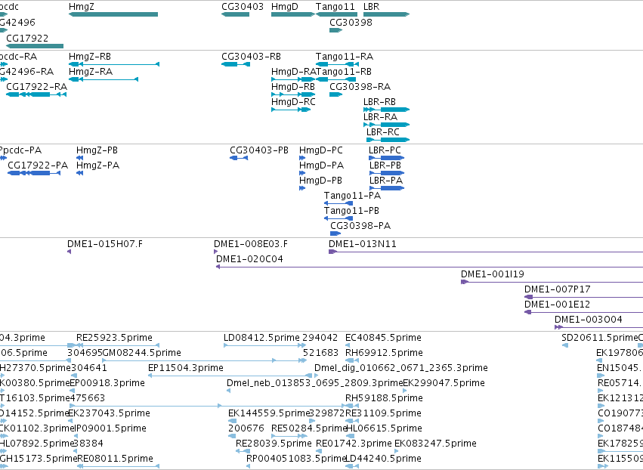Image resolution: width=643 pixels, height=470 pixels.
Task: Select the EK144559.5prime EST label
Action: point(268,414)
